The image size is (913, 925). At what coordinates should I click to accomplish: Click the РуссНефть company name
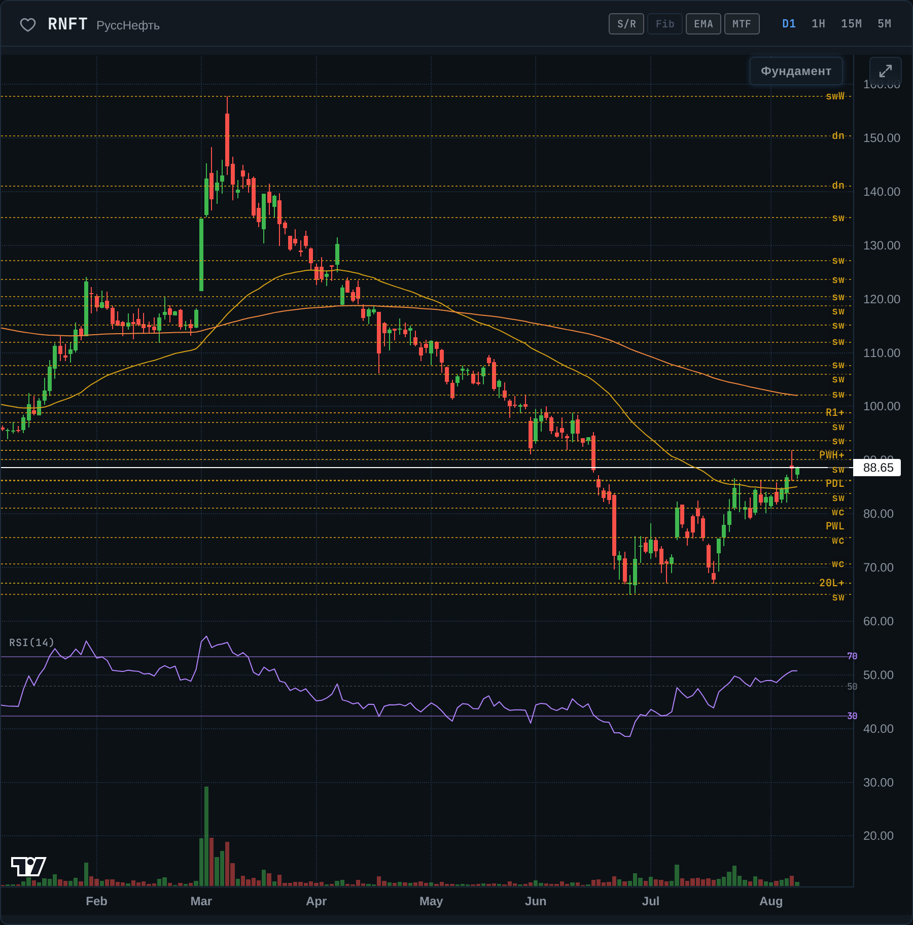click(x=128, y=25)
